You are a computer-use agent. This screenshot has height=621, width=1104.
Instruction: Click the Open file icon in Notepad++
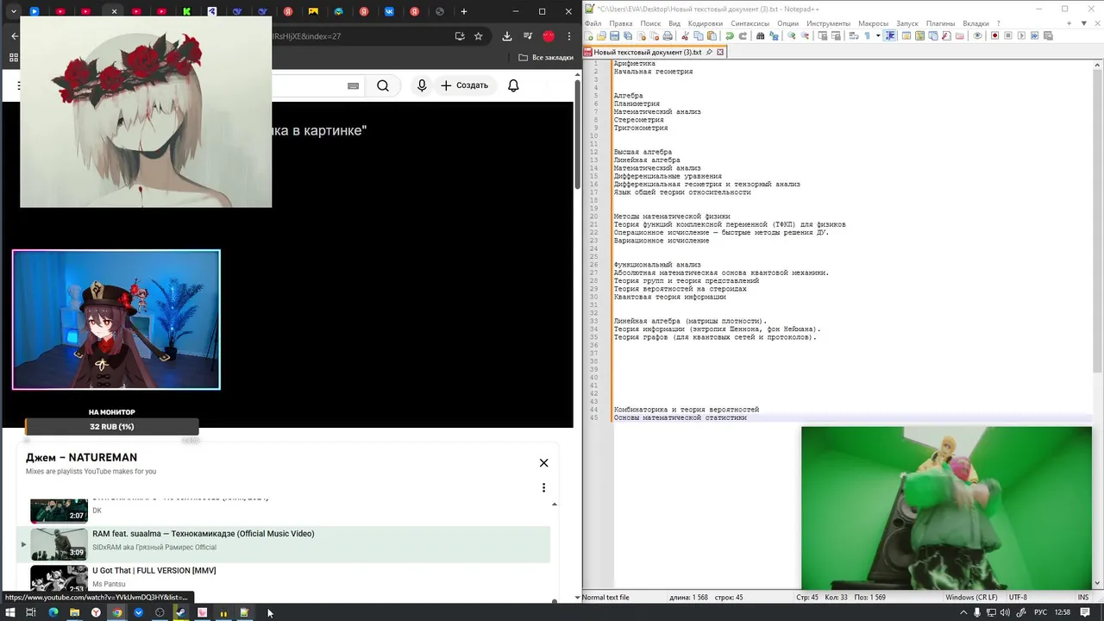pos(601,35)
